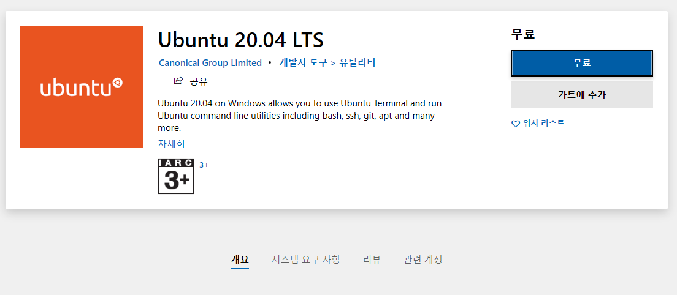Open the 개발자 도구 category link
The height and width of the screenshot is (295, 677).
click(x=304, y=63)
